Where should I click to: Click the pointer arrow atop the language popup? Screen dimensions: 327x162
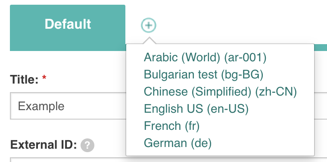pos(149,40)
